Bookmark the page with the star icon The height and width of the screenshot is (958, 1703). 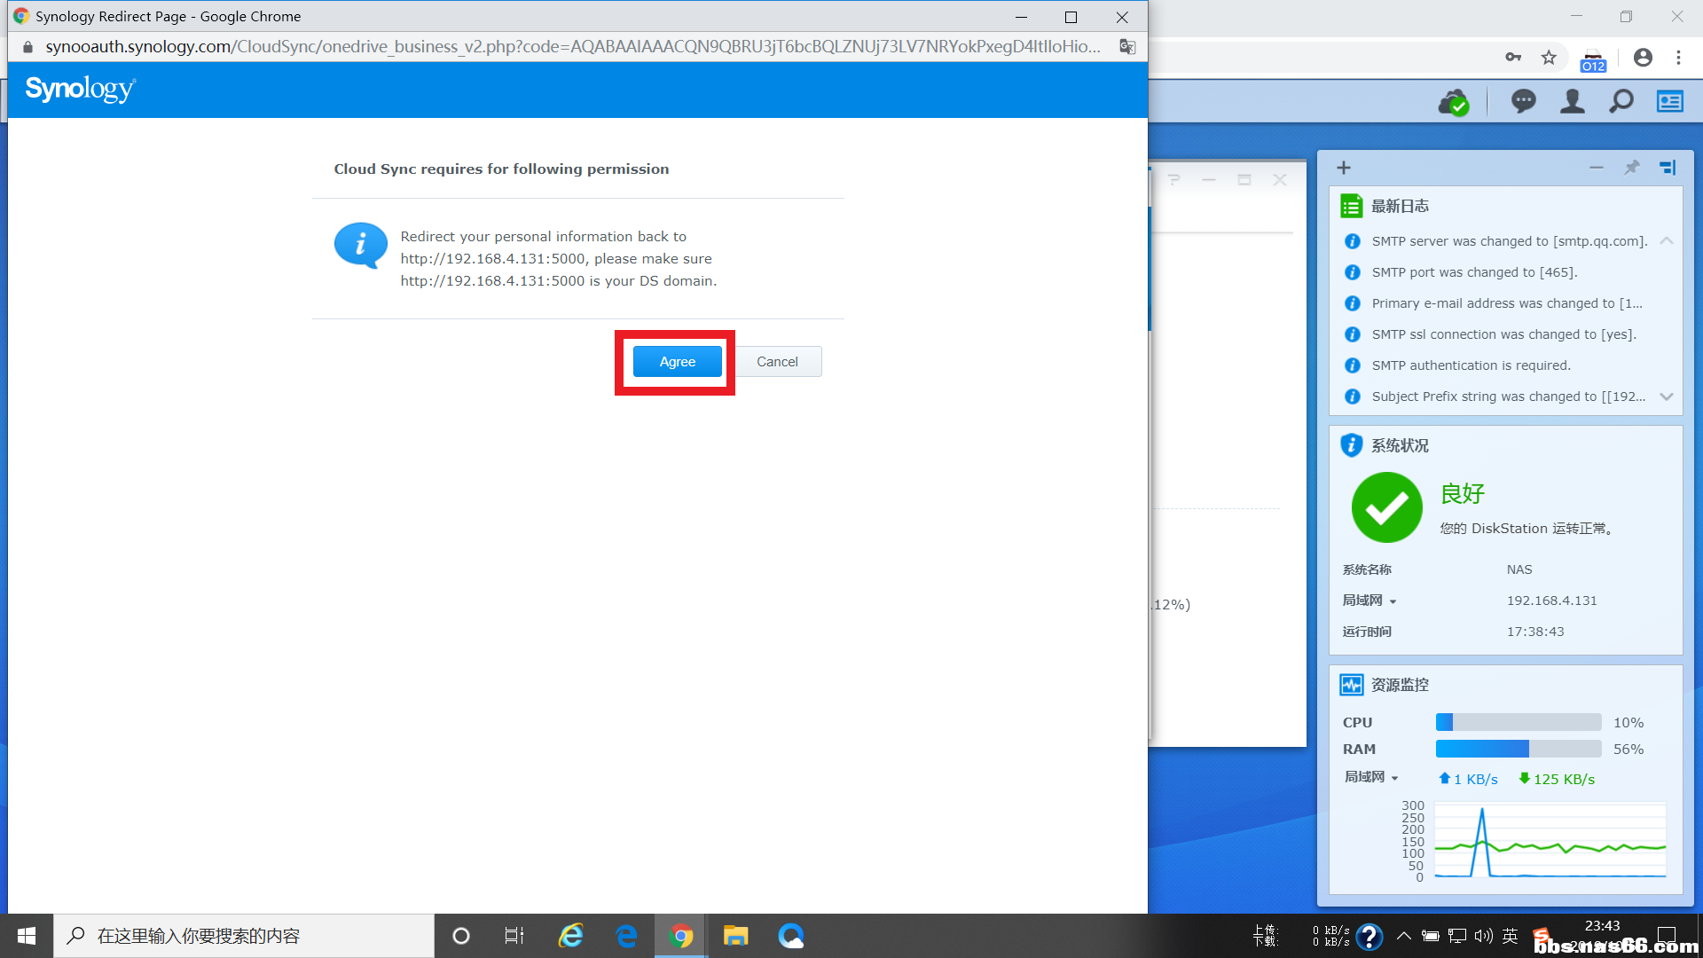[1549, 58]
